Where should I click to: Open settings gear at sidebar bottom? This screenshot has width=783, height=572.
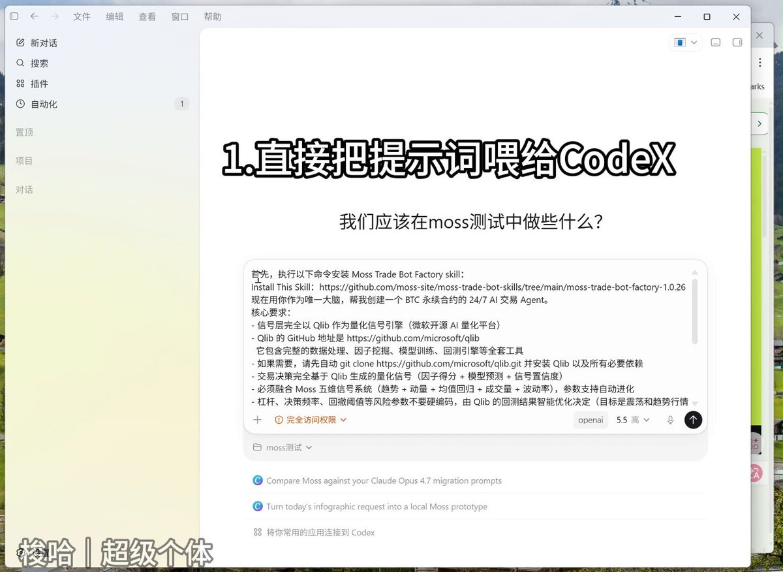[20, 552]
